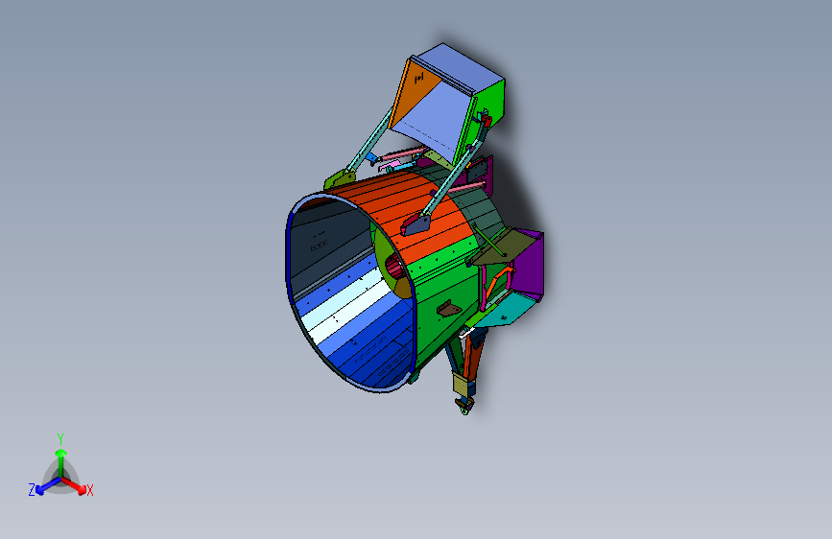
Task: Select the dark blue bracket on the orange drum
Action: (416, 223)
